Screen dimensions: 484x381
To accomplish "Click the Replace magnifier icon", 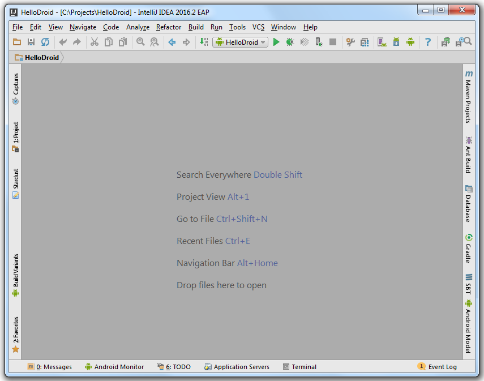I will coord(155,42).
